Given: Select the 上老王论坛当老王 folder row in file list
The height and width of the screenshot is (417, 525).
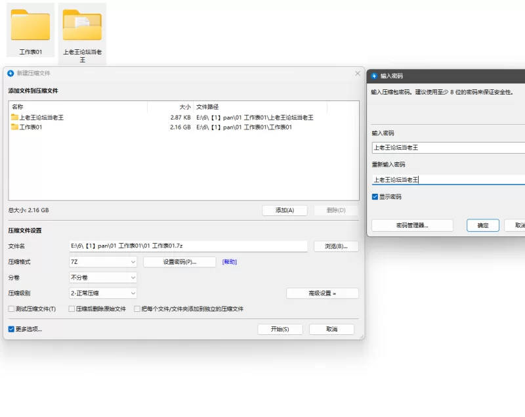Looking at the screenshot, I should 184,118.
